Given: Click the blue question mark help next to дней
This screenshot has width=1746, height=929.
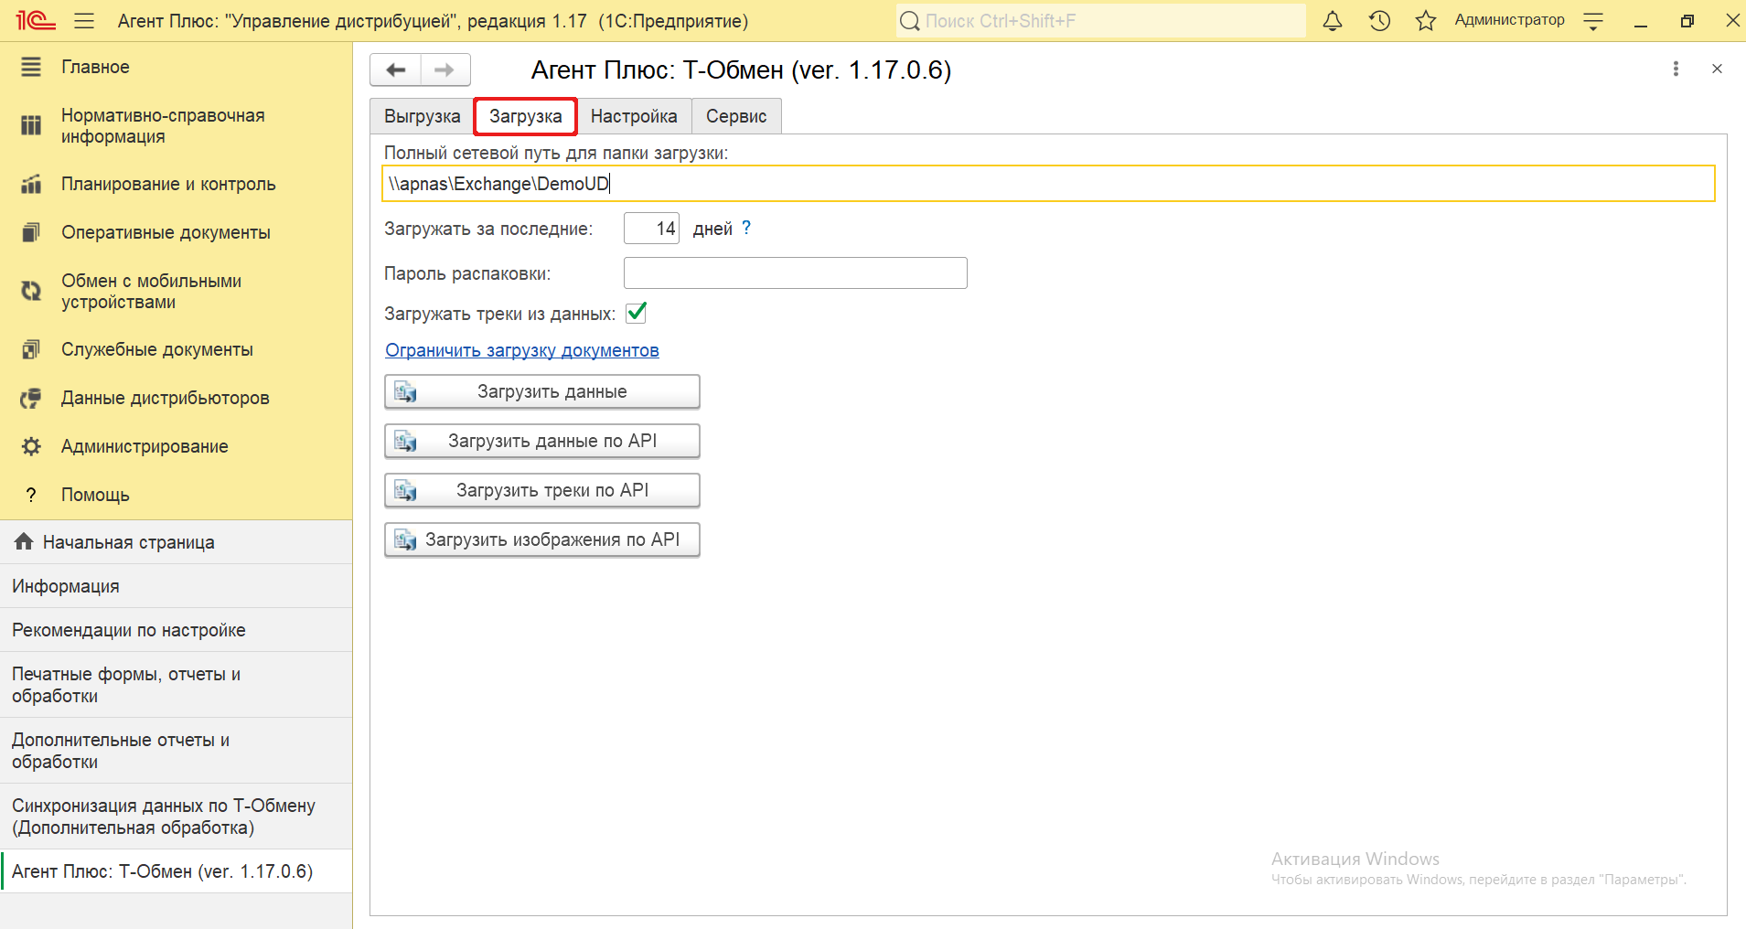Looking at the screenshot, I should click(x=746, y=228).
